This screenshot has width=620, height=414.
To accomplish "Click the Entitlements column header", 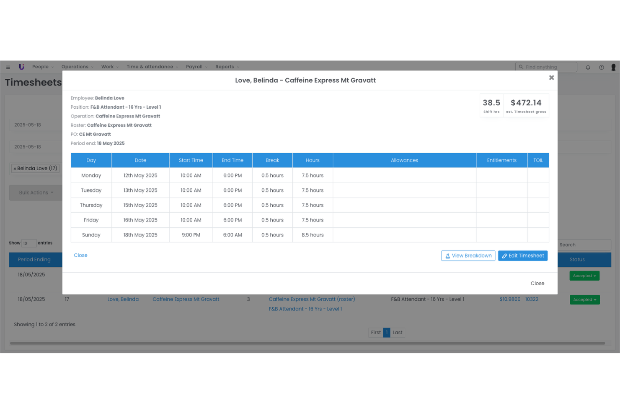I will tap(501, 160).
